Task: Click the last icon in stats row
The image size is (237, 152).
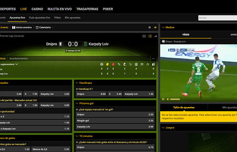Action: point(153,64)
